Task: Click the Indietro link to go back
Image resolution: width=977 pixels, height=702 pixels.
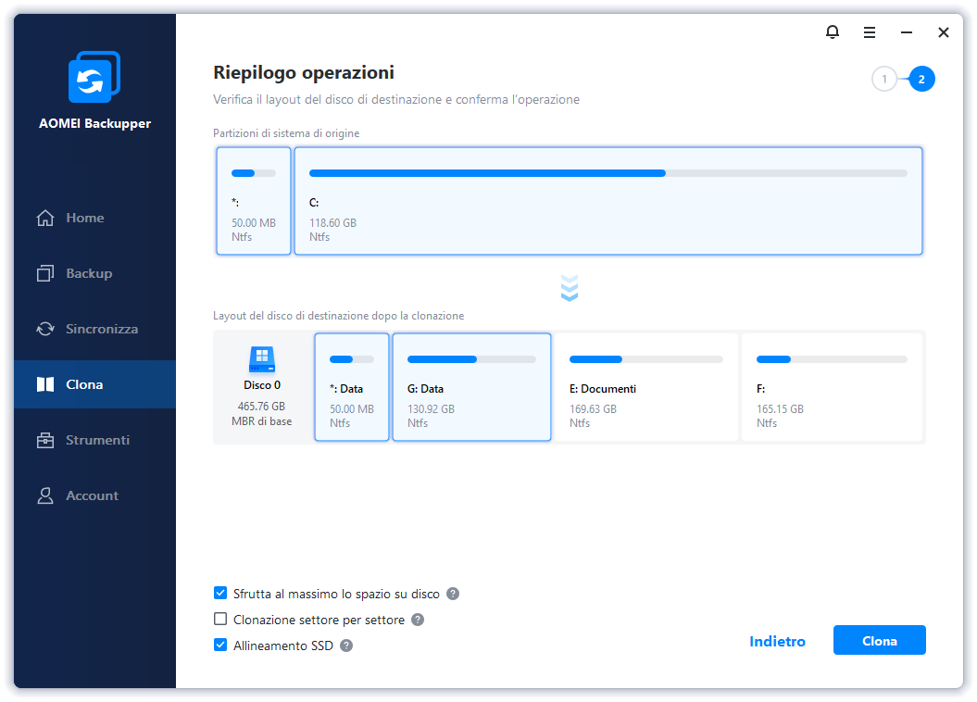Action: (777, 641)
